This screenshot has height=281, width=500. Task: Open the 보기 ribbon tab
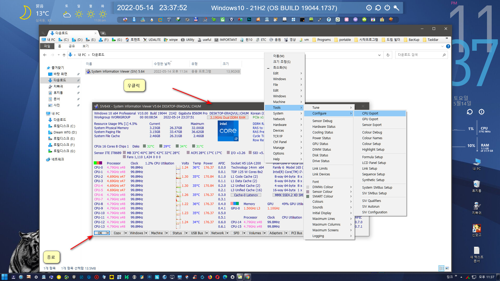pyautogui.click(x=86, y=46)
